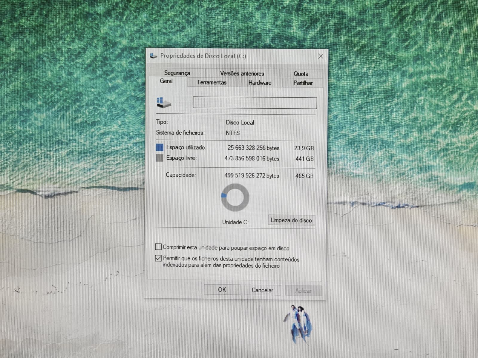478x358 pixels.
Task: Click the drive name input field
Action: point(255,103)
